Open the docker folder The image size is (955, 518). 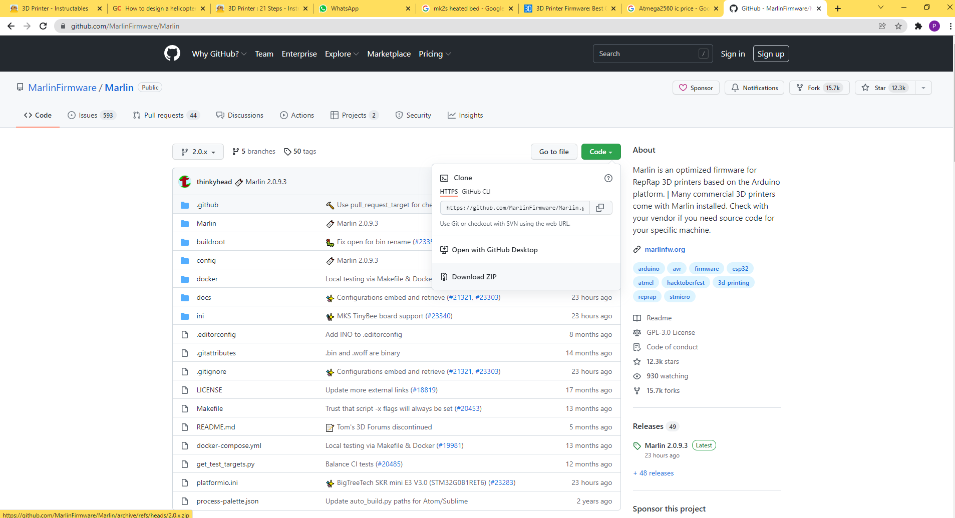click(x=207, y=279)
